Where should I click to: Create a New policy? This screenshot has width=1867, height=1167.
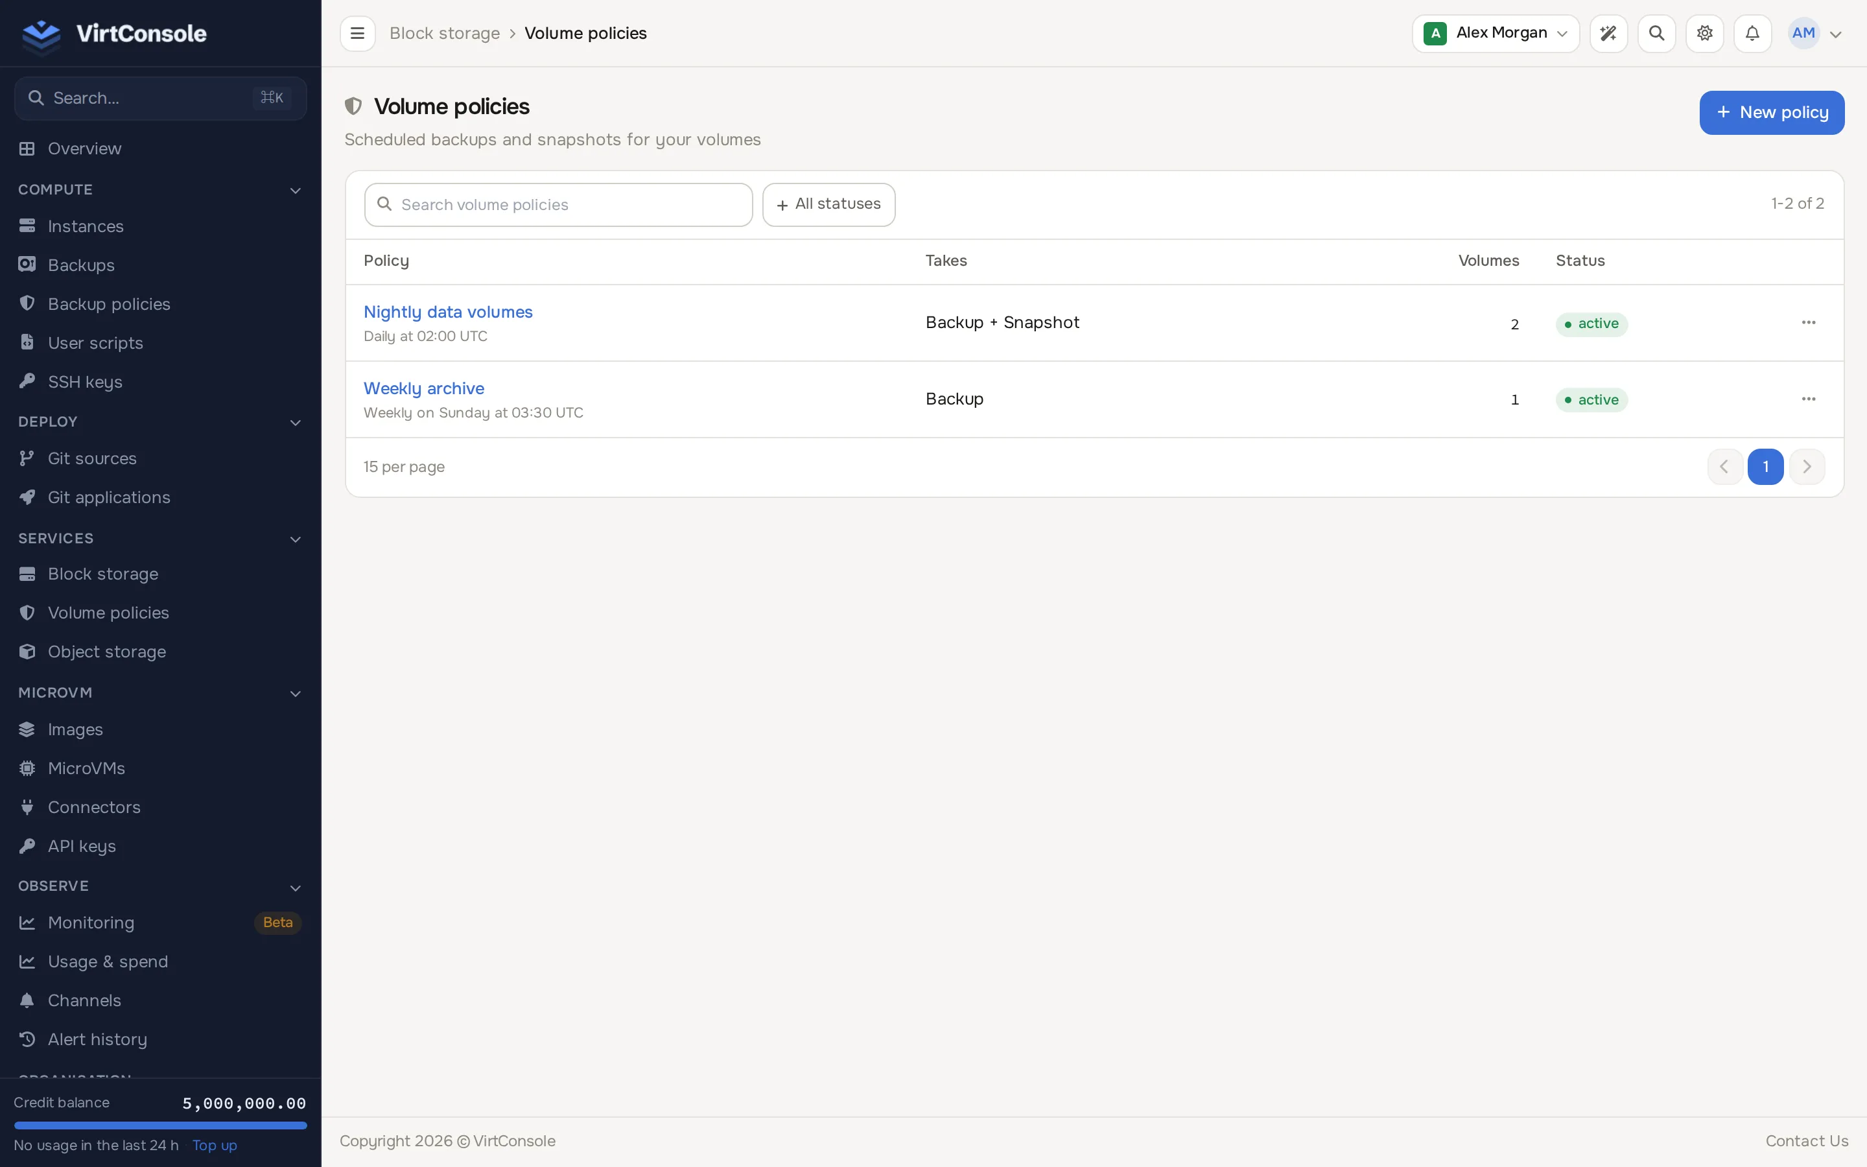coord(1771,113)
